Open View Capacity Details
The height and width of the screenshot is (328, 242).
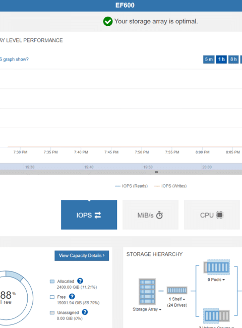point(82,256)
